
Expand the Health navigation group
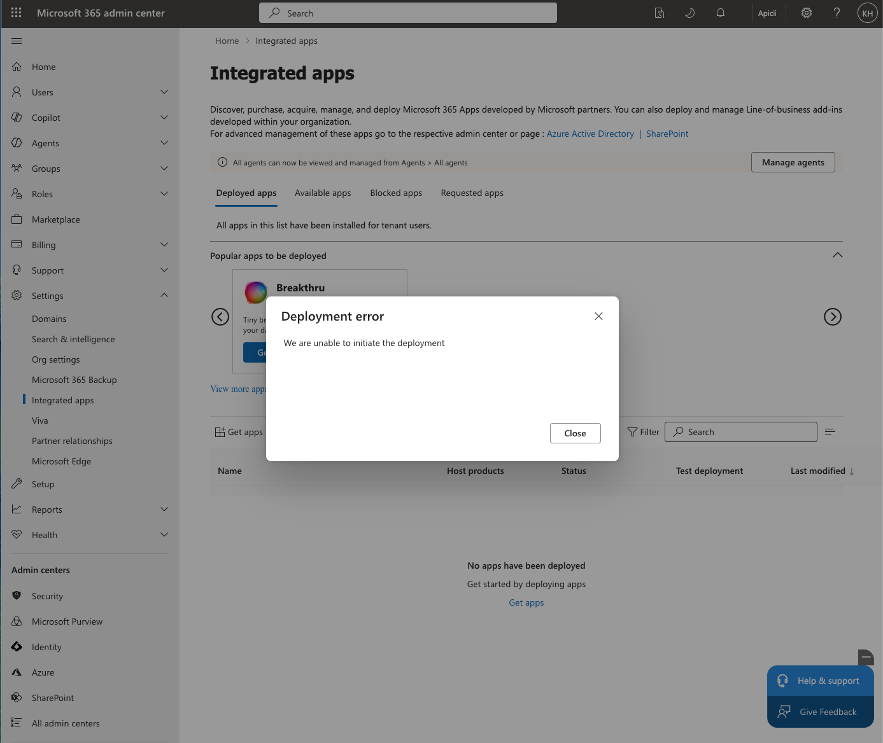(90, 535)
